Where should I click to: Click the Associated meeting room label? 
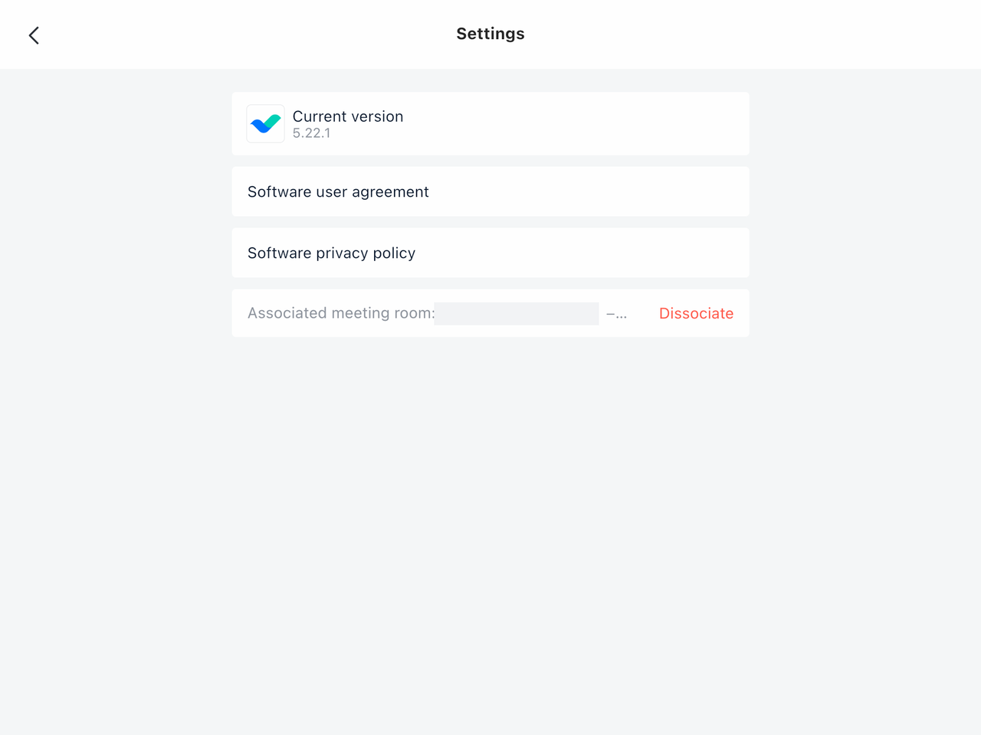[340, 313]
